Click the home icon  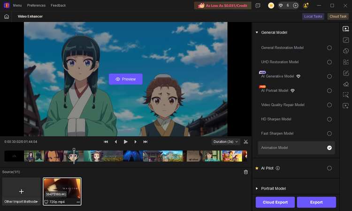tap(7, 16)
